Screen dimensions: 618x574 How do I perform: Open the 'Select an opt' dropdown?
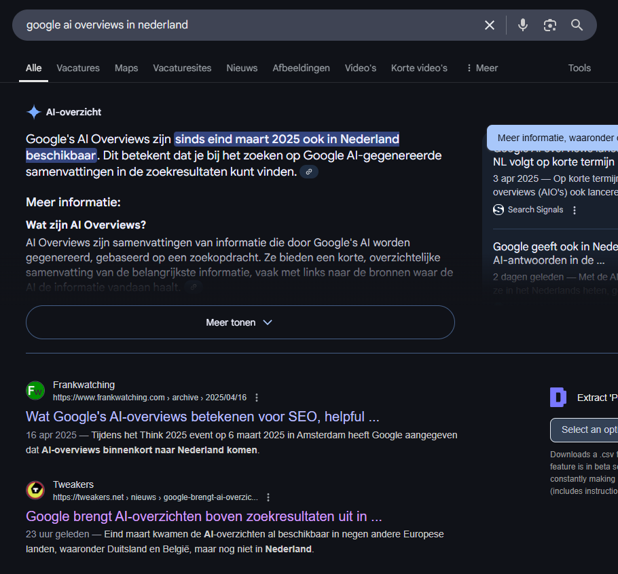584,430
